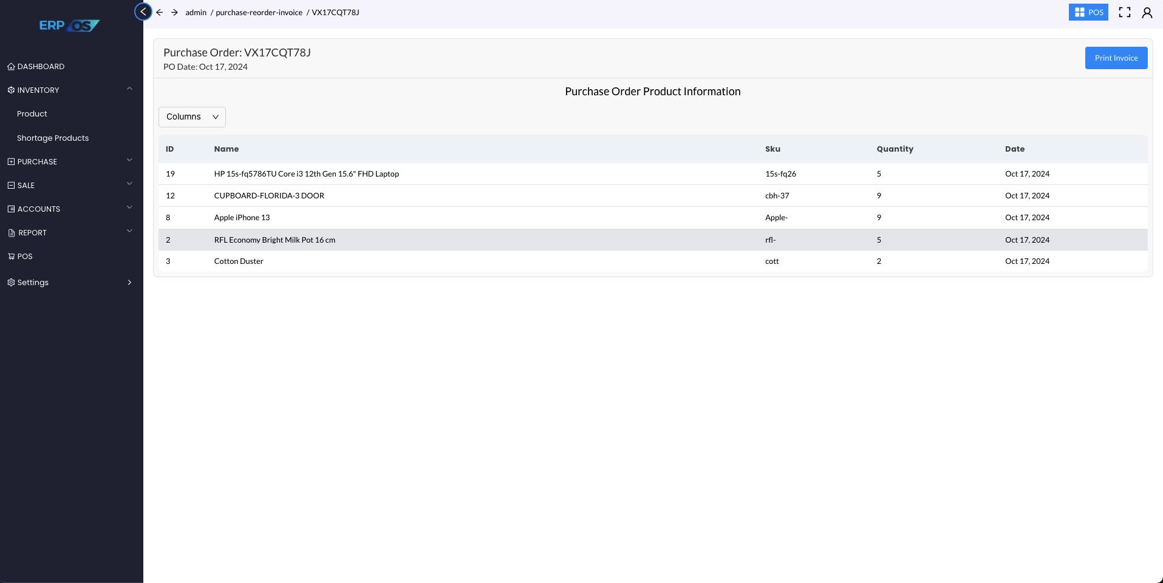Click the Sale minus icon

tap(11, 186)
